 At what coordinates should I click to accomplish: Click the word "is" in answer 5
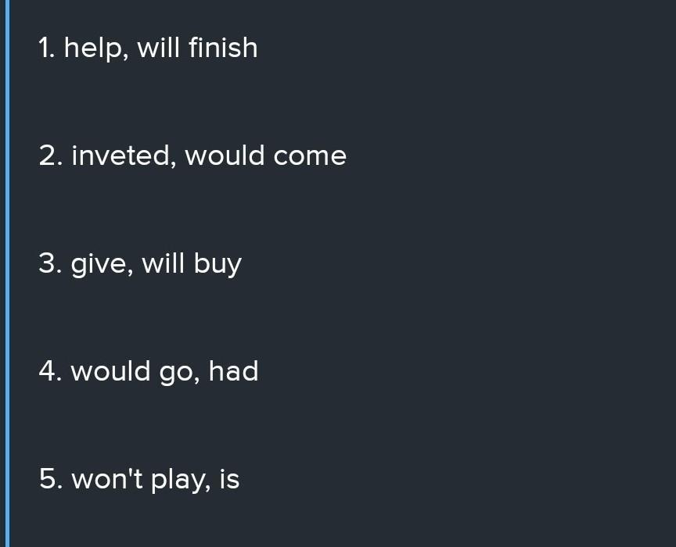[229, 478]
